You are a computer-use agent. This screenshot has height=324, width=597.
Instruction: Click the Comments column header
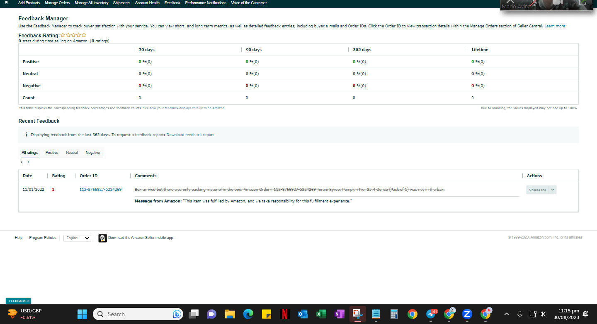coord(146,176)
